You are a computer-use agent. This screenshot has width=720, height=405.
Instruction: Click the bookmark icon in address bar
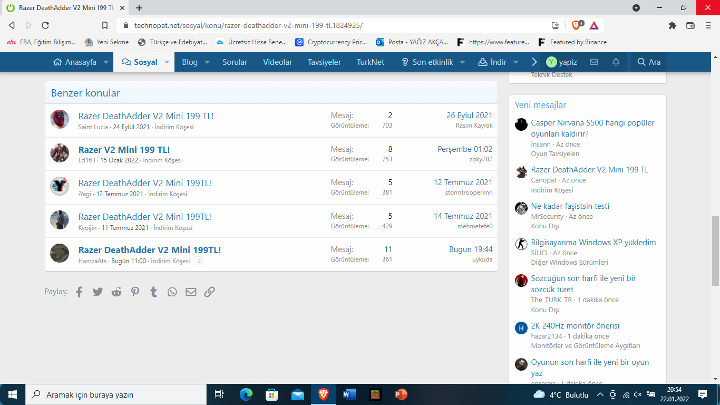click(x=105, y=25)
